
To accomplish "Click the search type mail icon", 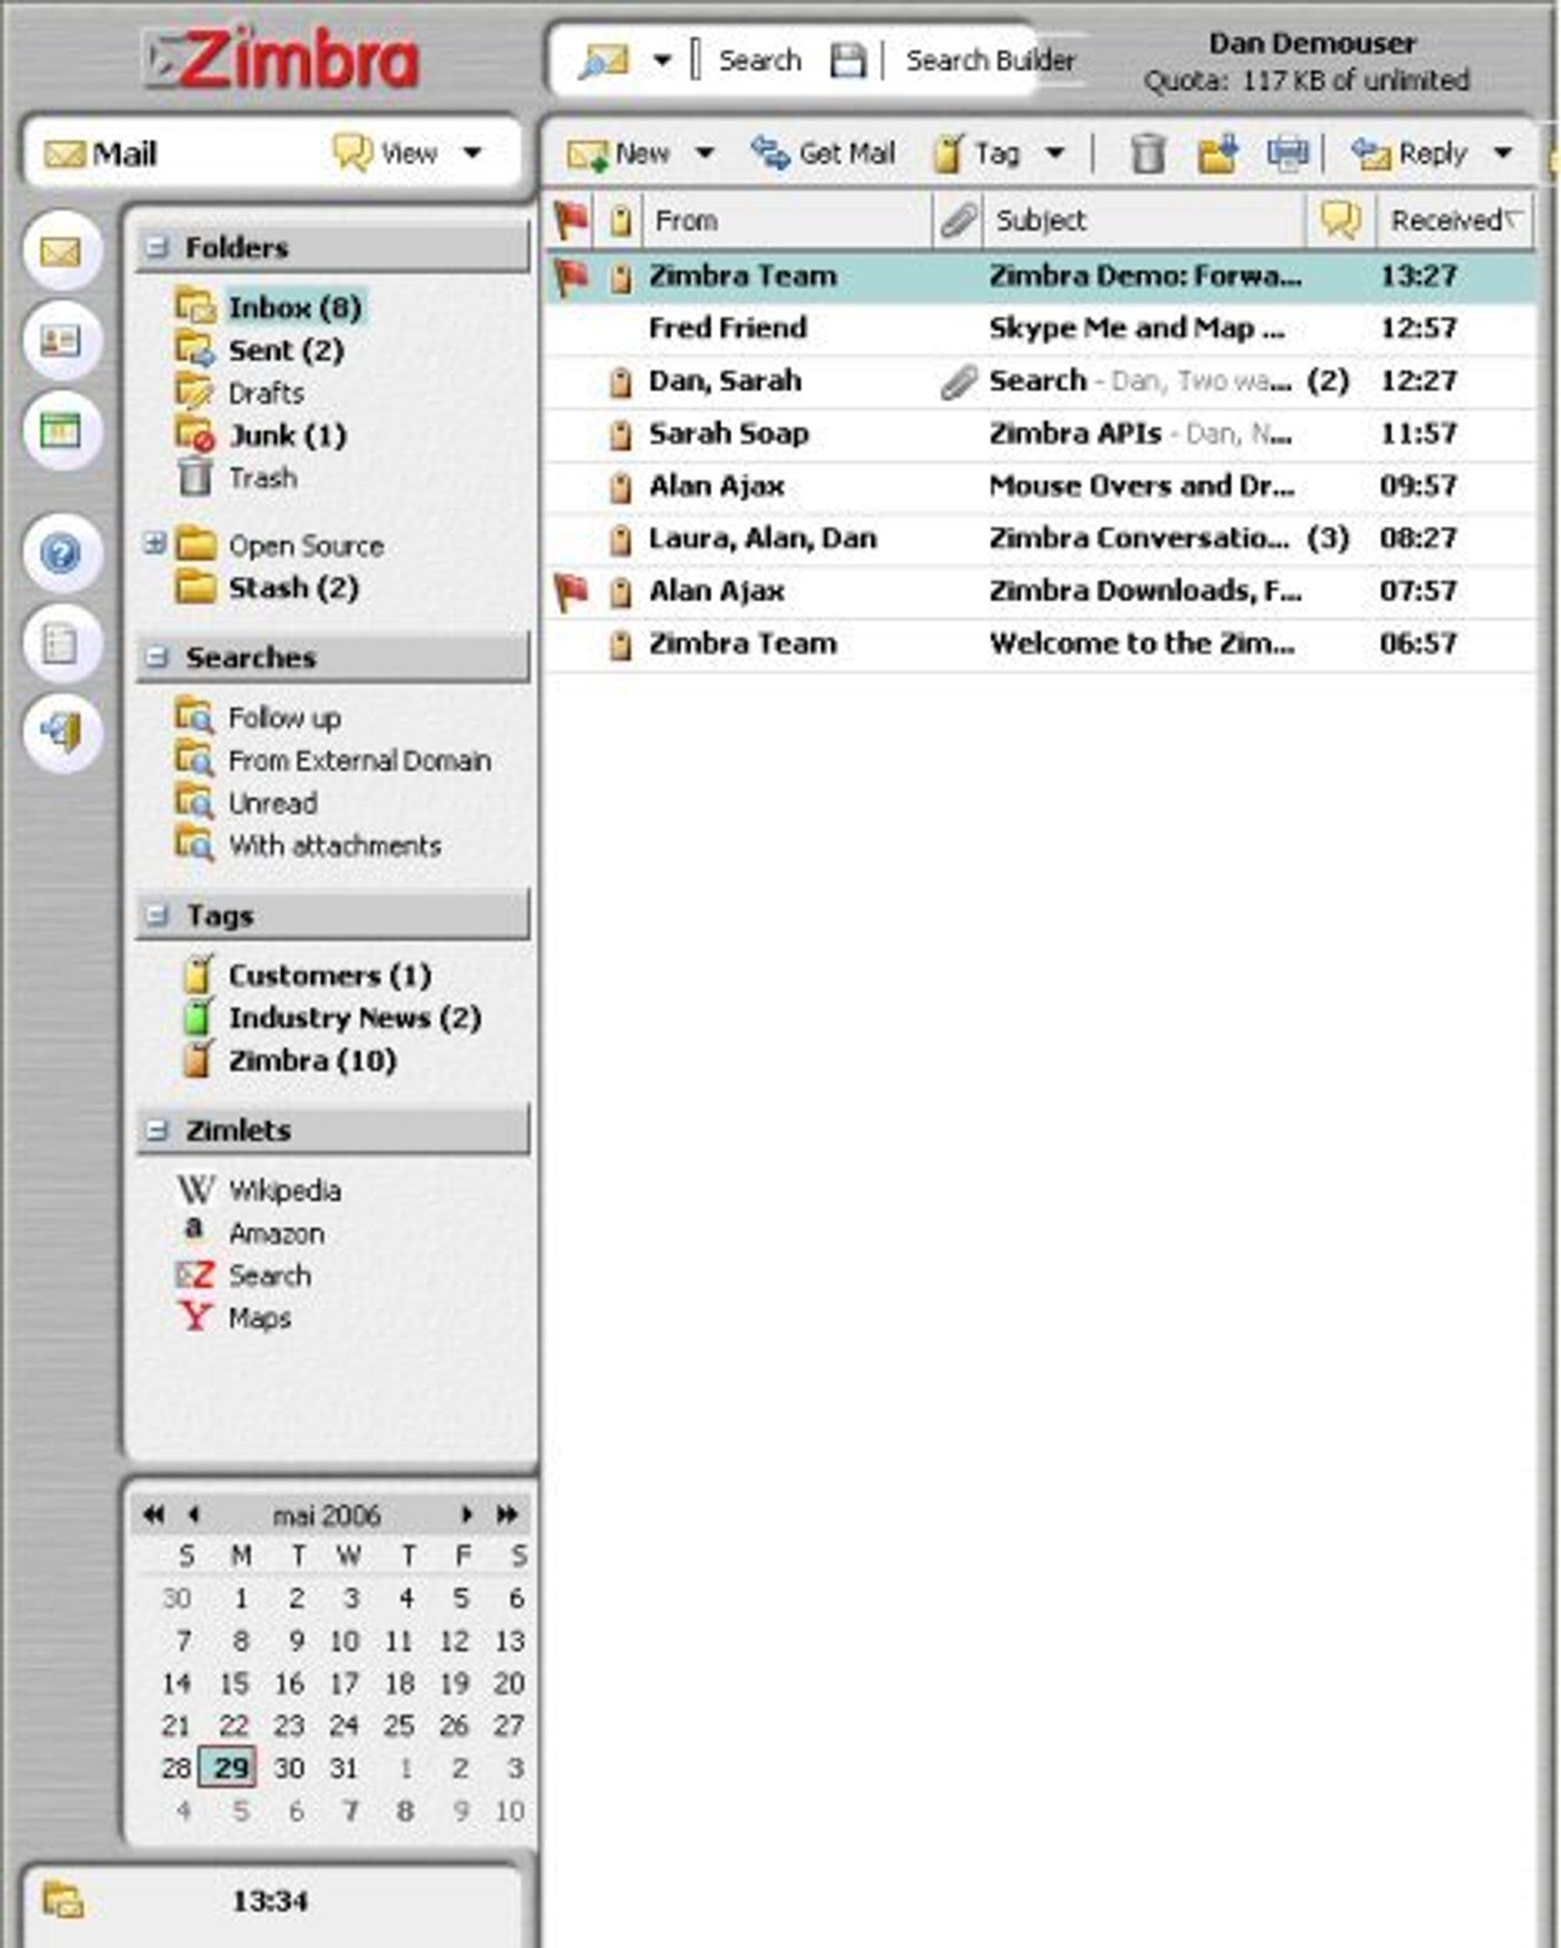I will (x=604, y=61).
